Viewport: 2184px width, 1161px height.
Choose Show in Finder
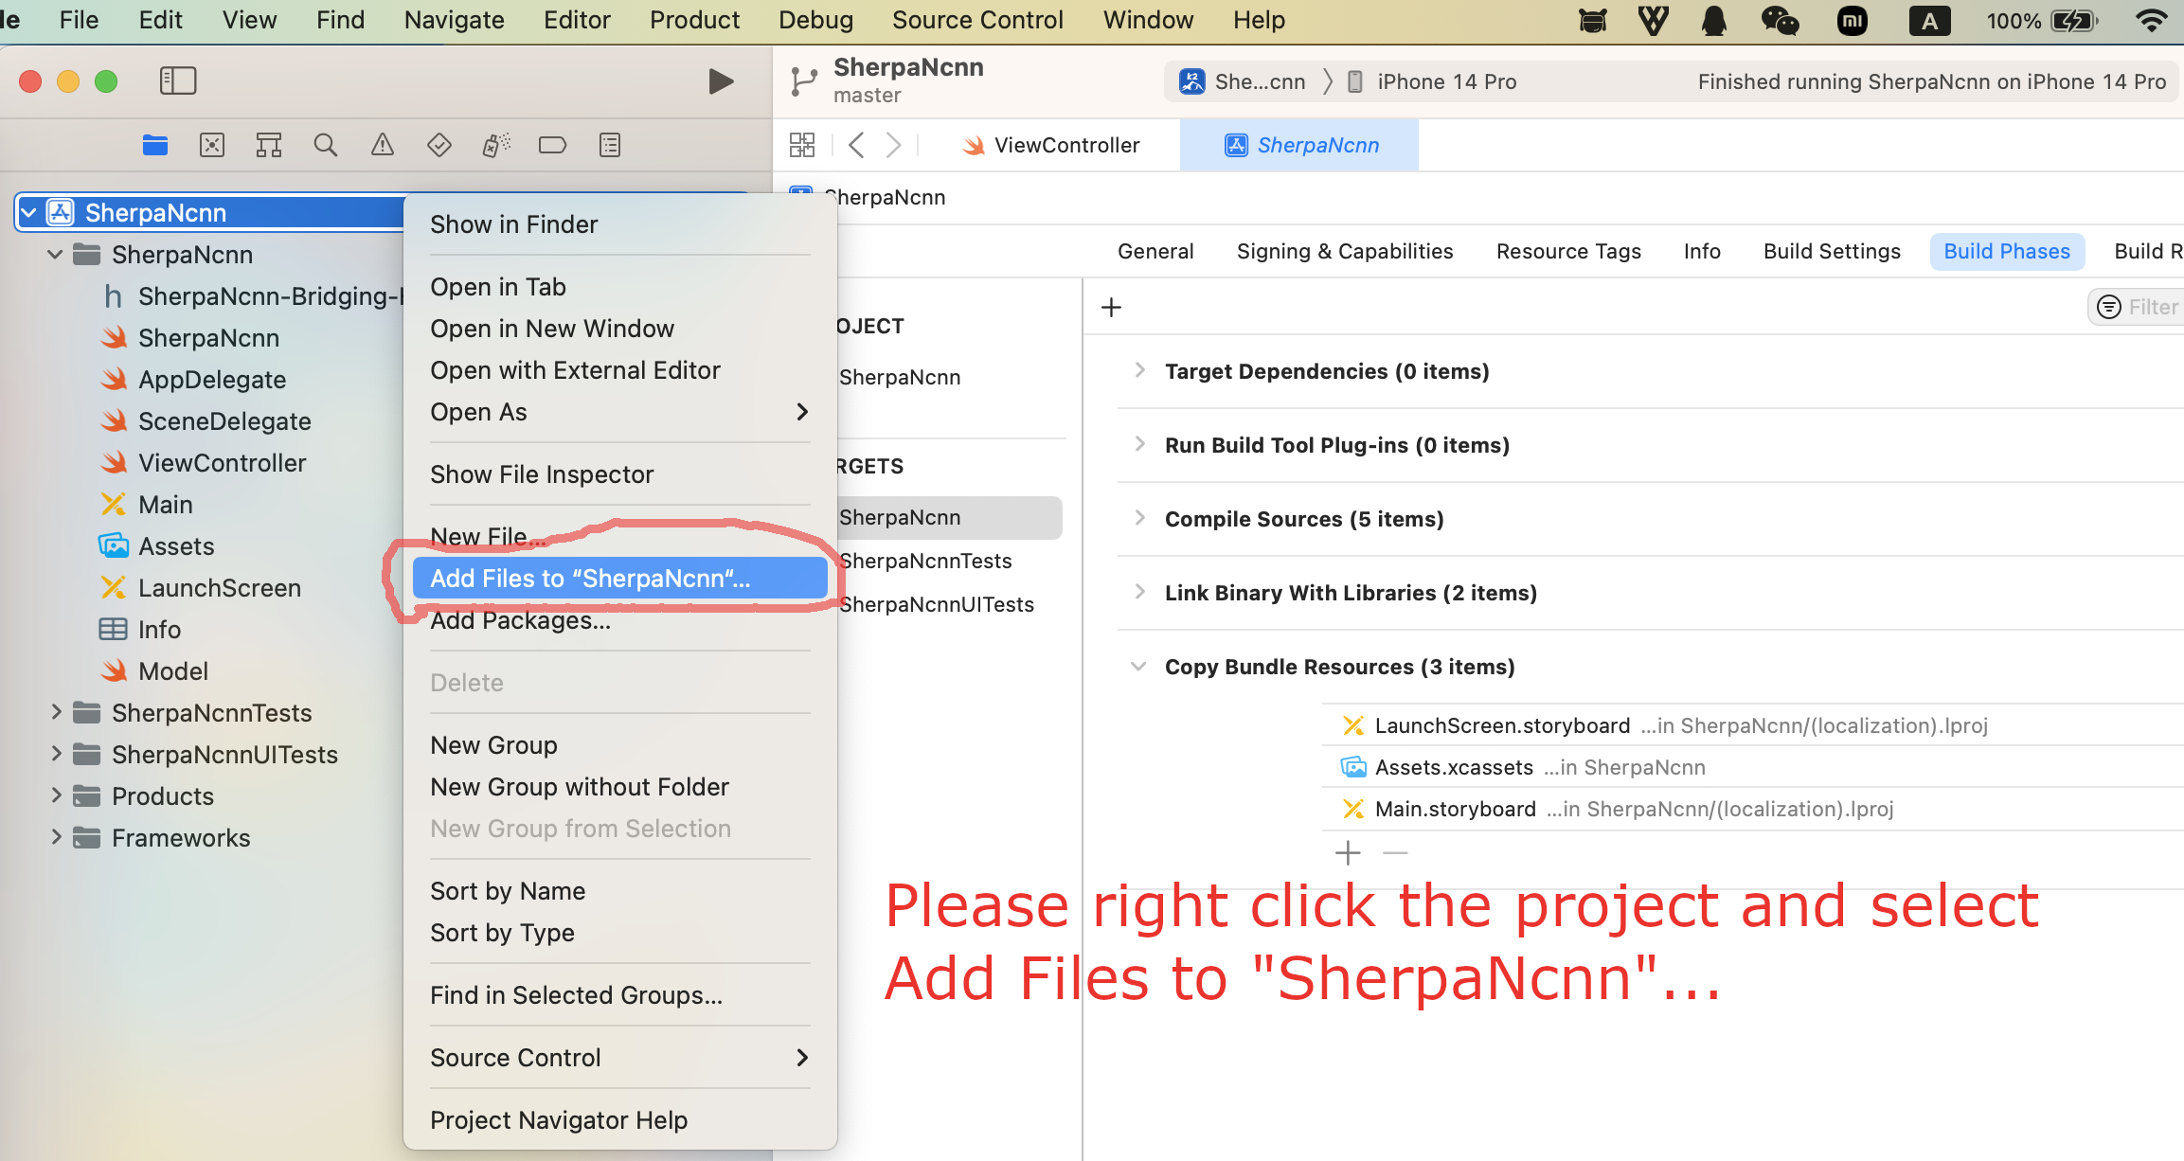[x=620, y=224]
